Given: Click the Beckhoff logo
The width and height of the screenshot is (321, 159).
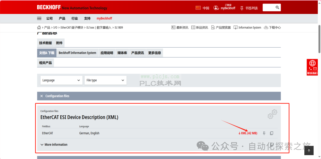Looking at the screenshot, I should [49, 7].
